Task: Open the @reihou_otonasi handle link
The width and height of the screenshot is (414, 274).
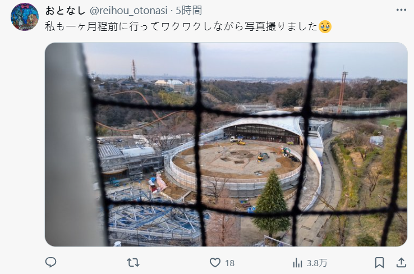Action: (x=128, y=11)
